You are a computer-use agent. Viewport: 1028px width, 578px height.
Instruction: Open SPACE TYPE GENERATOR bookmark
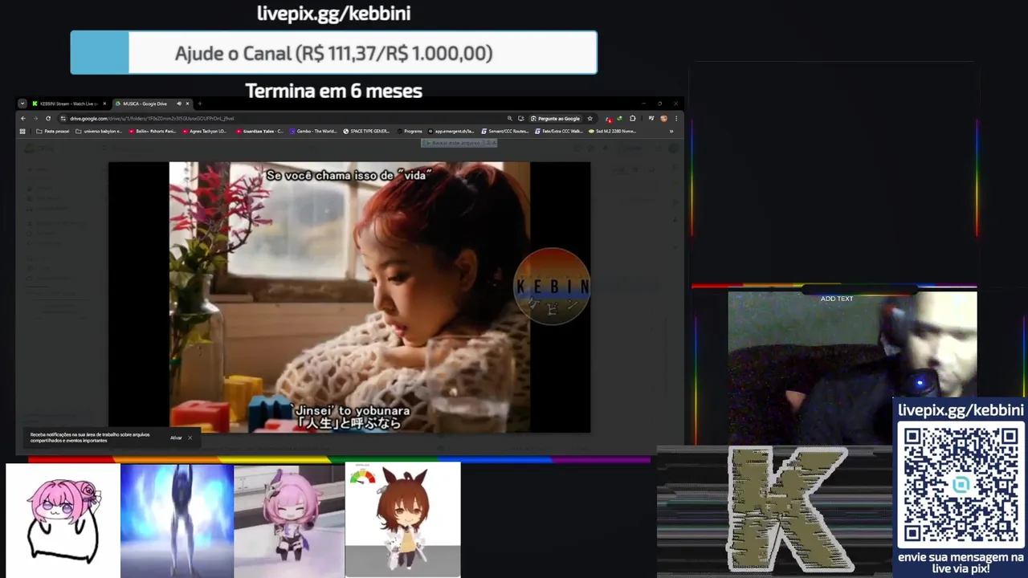click(x=366, y=131)
